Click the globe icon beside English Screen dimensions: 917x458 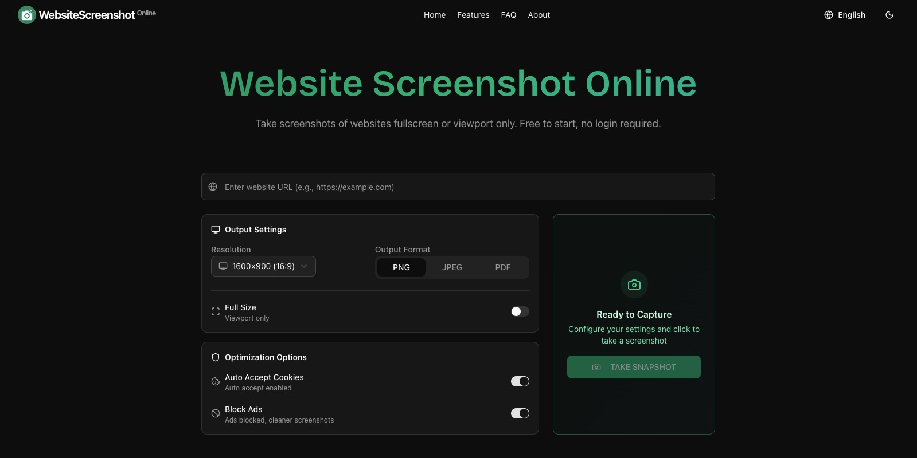point(829,15)
